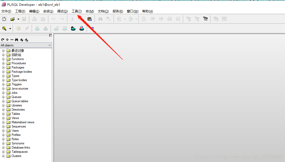Open the All objects filter dropdown

click(50, 45)
